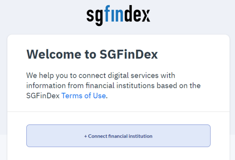Click the words "digital services" in the description

[x=133, y=75]
